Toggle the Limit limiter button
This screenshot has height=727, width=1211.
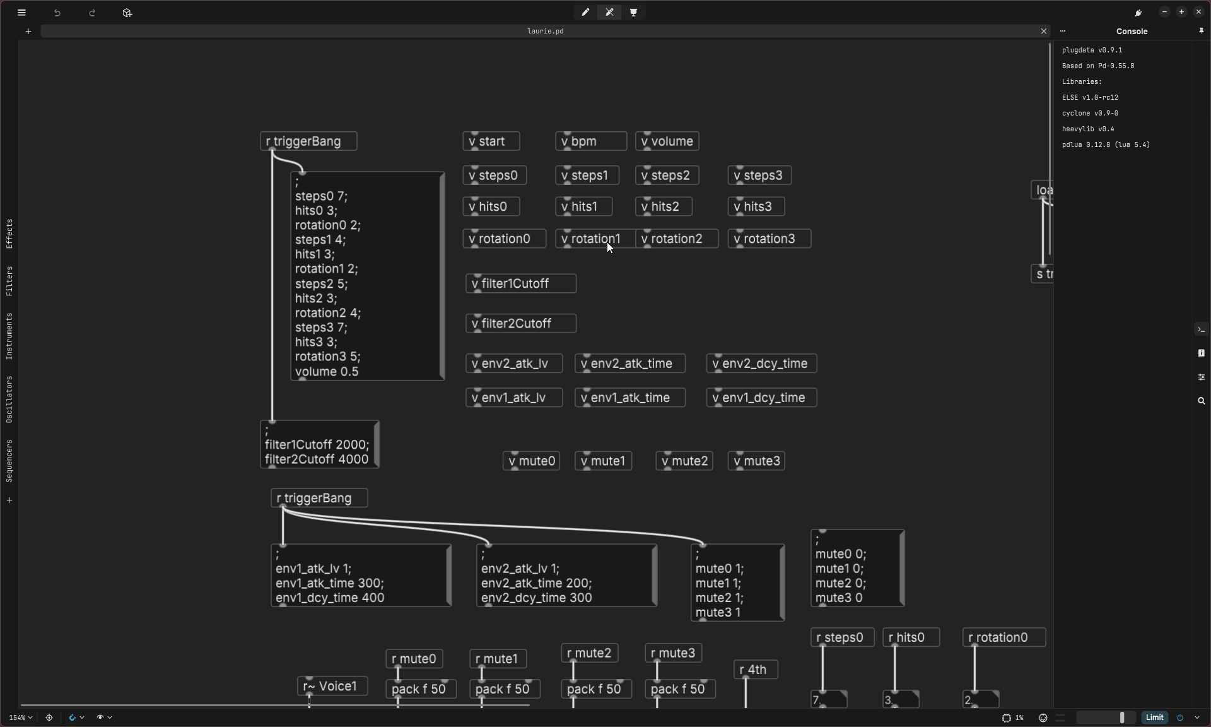point(1154,718)
